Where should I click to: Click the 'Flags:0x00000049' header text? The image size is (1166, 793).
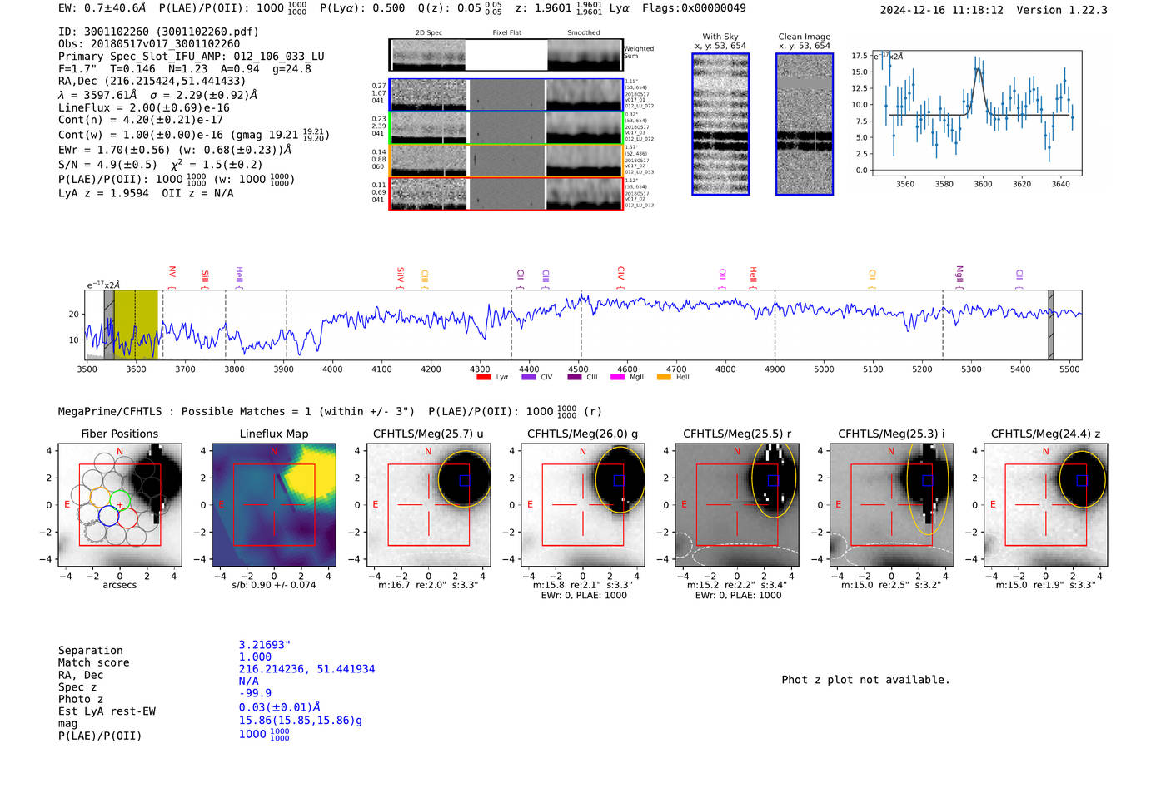pyautogui.click(x=694, y=8)
